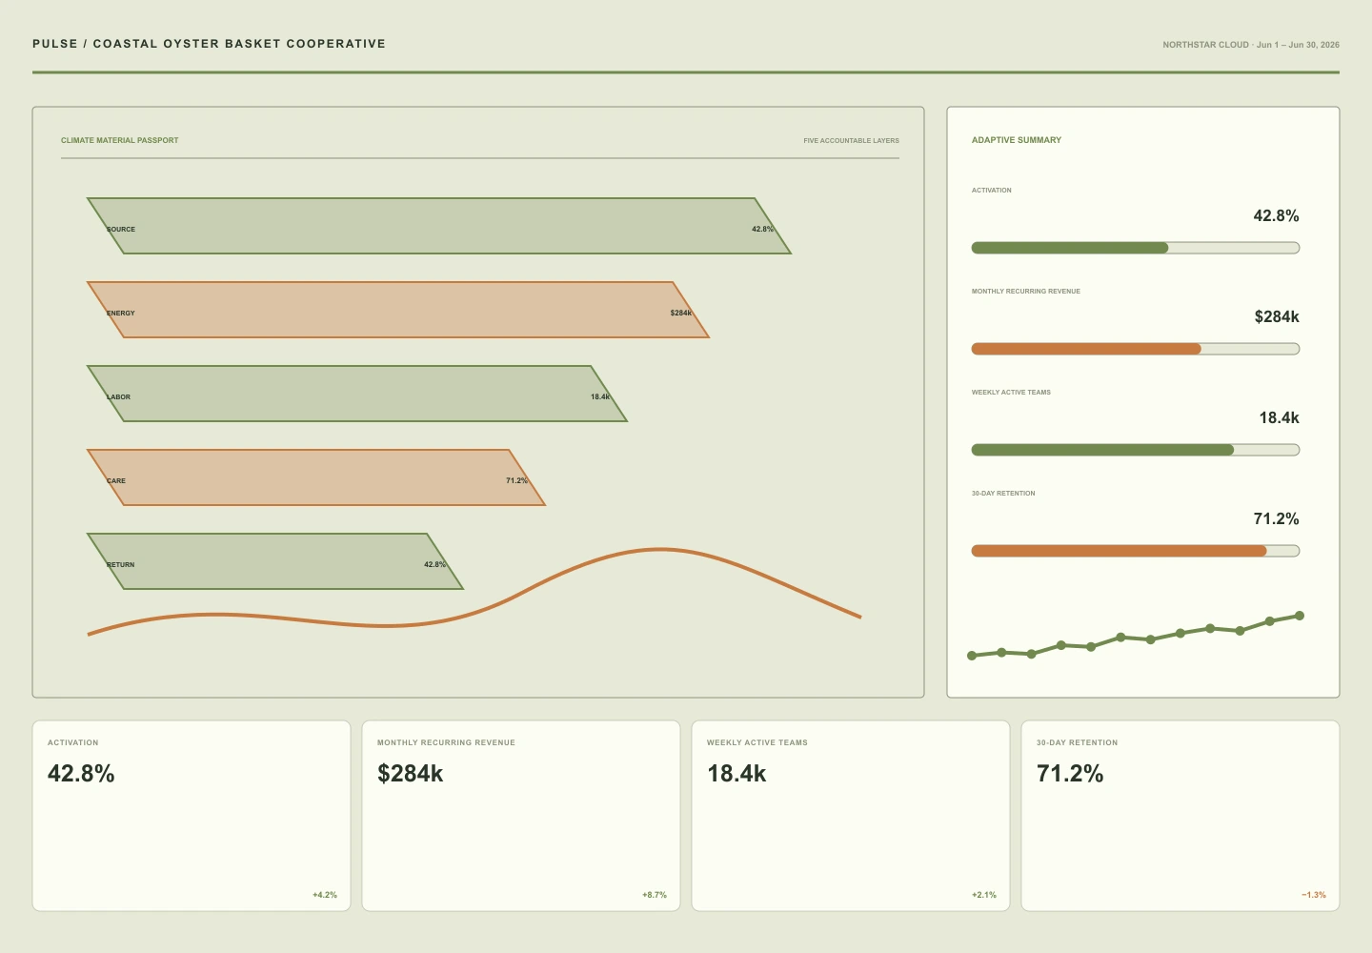Click the Labor layer bar
This screenshot has width=1372, height=953.
(x=357, y=394)
